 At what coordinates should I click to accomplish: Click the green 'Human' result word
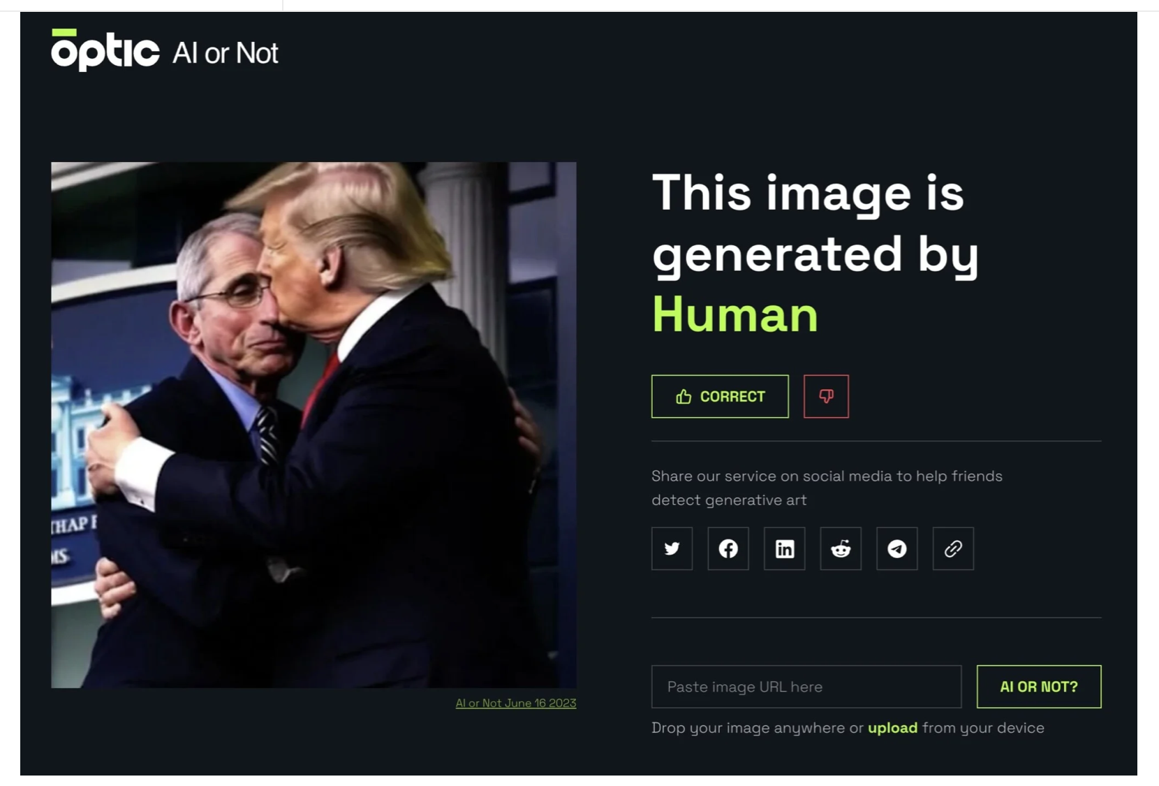click(734, 314)
